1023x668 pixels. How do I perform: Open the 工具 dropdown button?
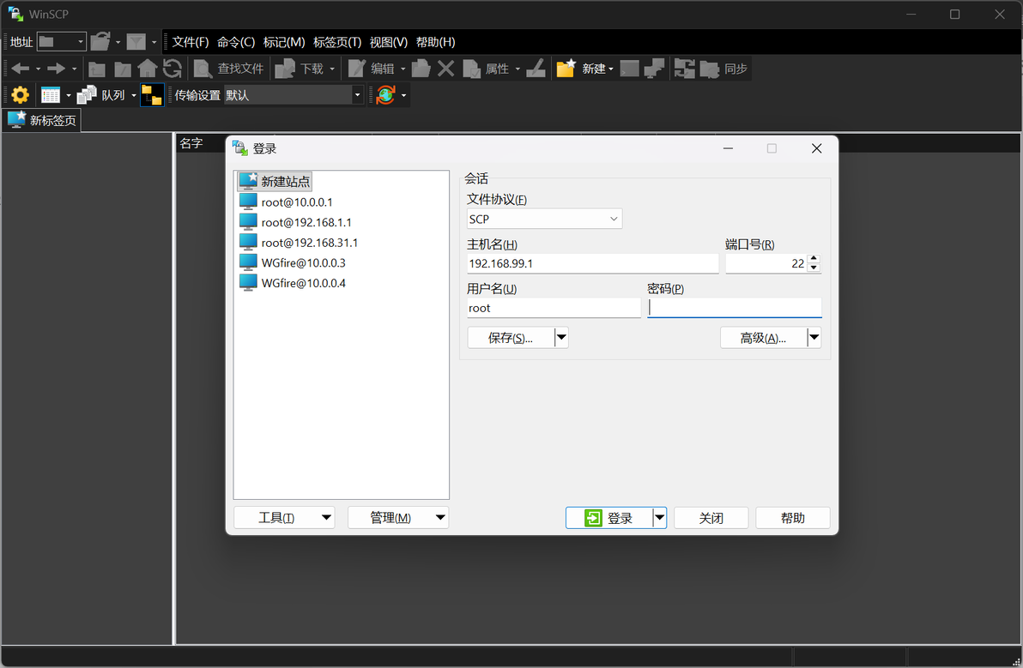284,517
